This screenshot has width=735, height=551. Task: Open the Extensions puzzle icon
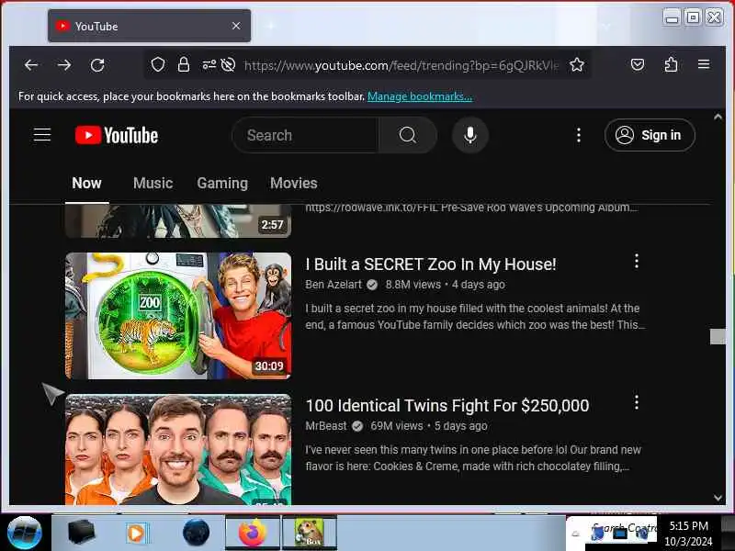pyautogui.click(x=671, y=64)
